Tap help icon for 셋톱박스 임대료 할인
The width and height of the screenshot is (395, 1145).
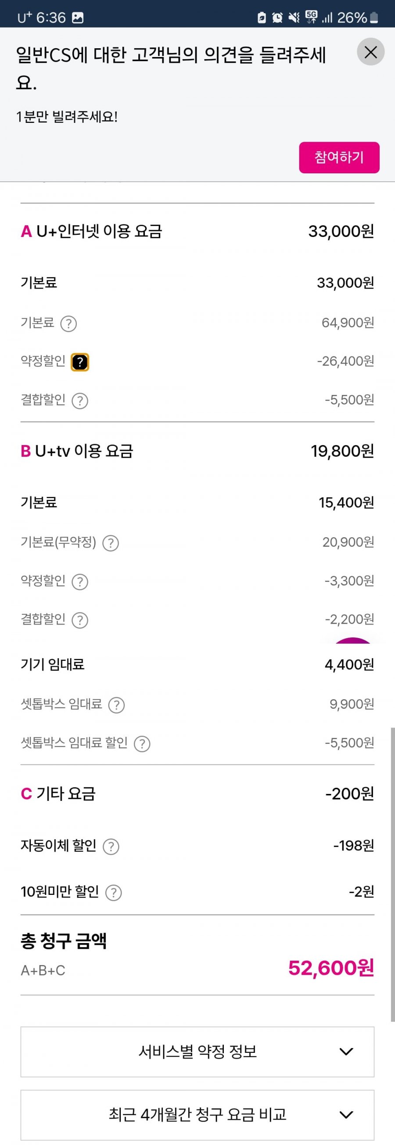142,743
